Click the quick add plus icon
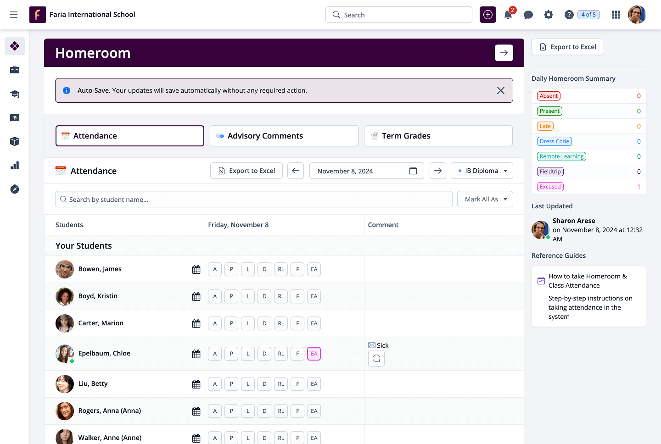This screenshot has height=444, width=661. click(x=487, y=15)
